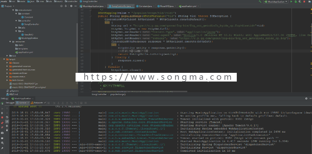Collapse all in Project panel header

coord(66,6)
